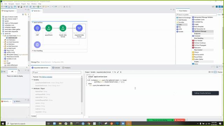
Task: Select the queryParam Set Variable node
Action: [x=49, y=28]
